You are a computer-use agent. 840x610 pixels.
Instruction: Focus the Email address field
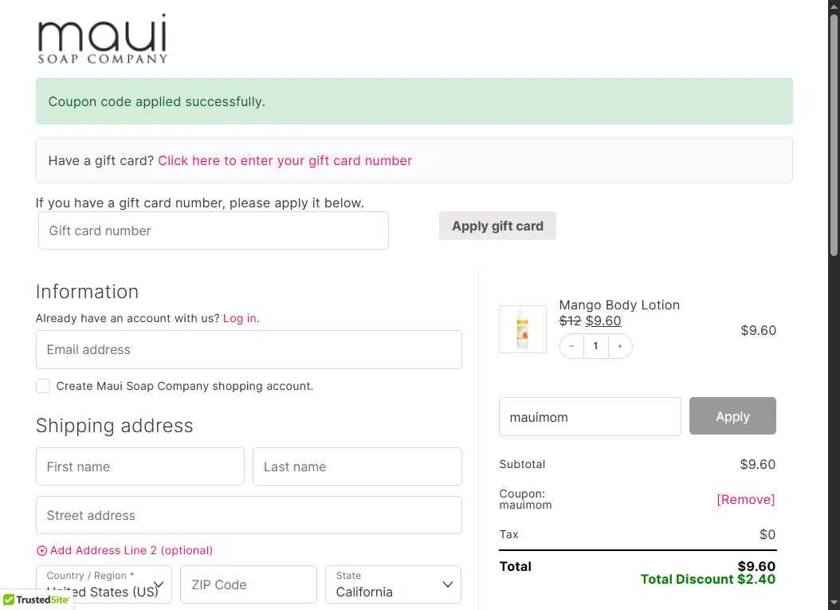(x=249, y=349)
